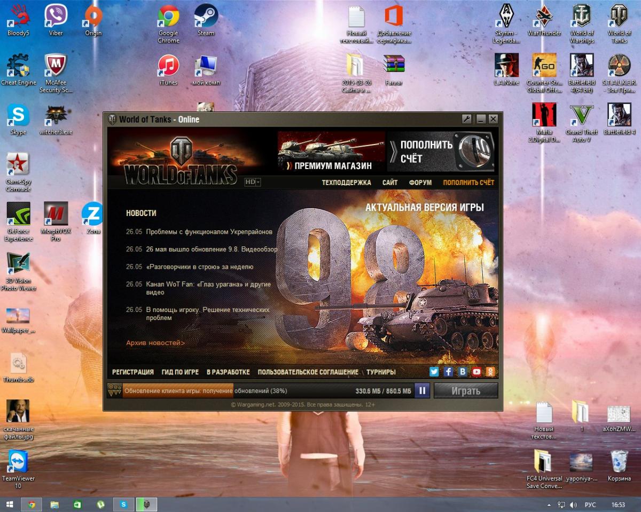641x512 pixels.
Task: Open the VKontakte social icon
Action: 462,372
